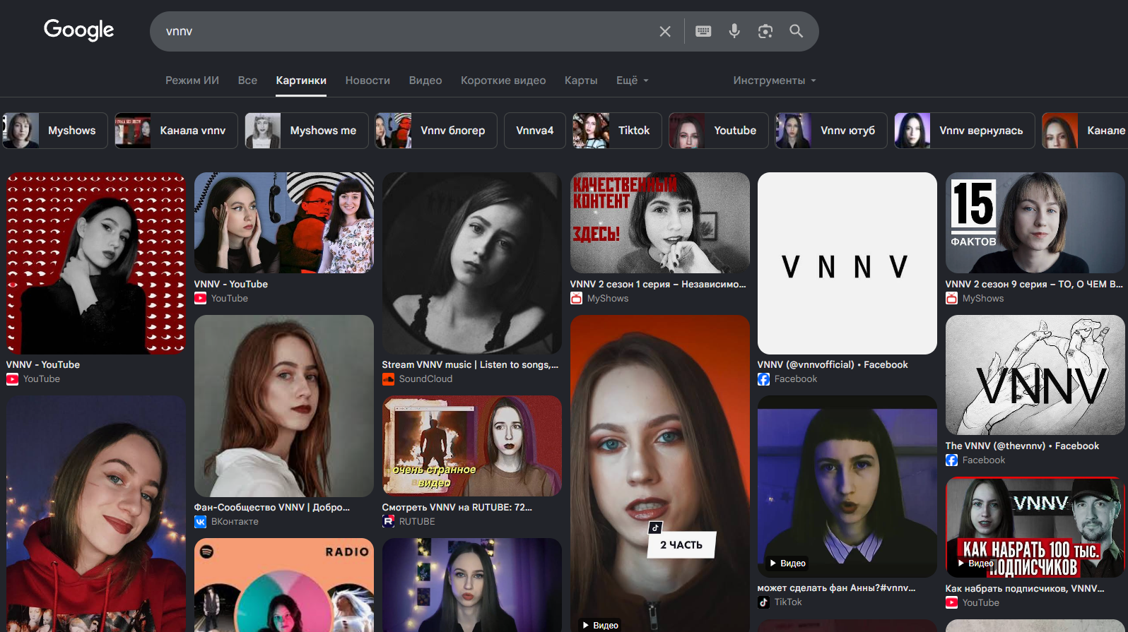
Task: Click the YouTube icon under Как набрать подписчиков
Action: click(x=951, y=603)
